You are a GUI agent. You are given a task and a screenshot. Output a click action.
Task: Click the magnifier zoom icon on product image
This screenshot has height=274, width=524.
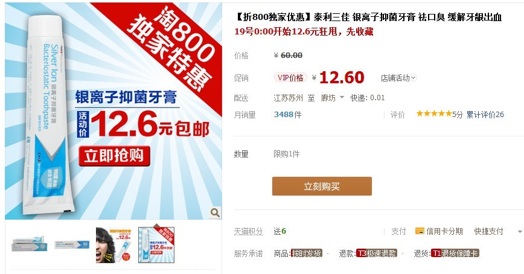click(x=215, y=212)
